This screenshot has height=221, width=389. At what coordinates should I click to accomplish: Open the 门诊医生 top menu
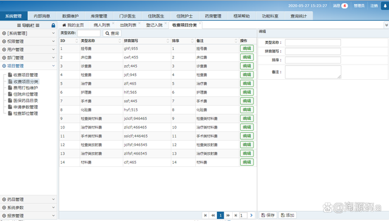click(128, 16)
